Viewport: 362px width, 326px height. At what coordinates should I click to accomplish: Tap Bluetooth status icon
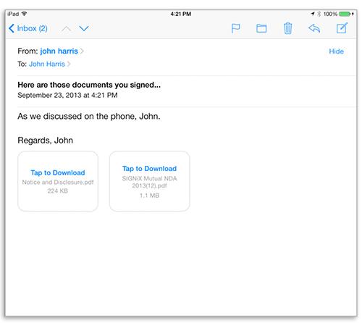[x=319, y=14]
